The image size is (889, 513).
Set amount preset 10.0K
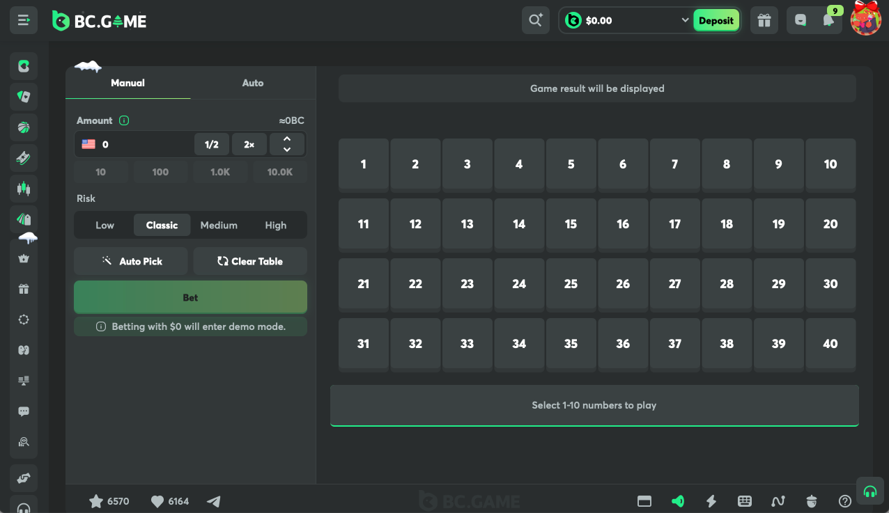pyautogui.click(x=280, y=172)
